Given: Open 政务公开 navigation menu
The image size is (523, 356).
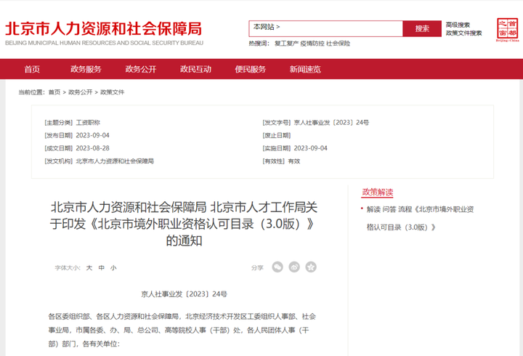Looking at the screenshot, I should pos(141,69).
